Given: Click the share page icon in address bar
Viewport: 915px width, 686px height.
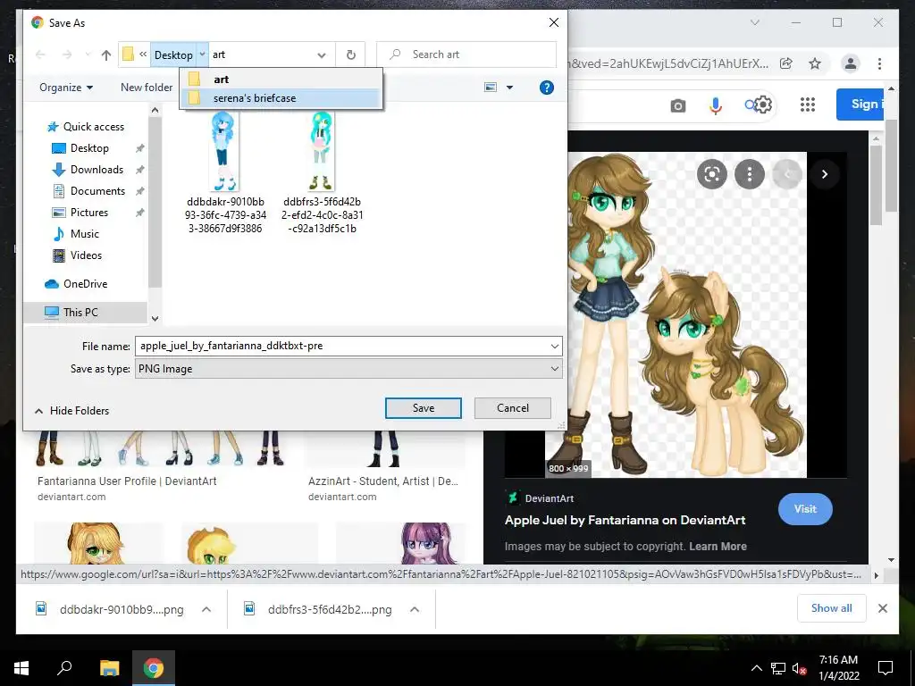Looking at the screenshot, I should [786, 63].
